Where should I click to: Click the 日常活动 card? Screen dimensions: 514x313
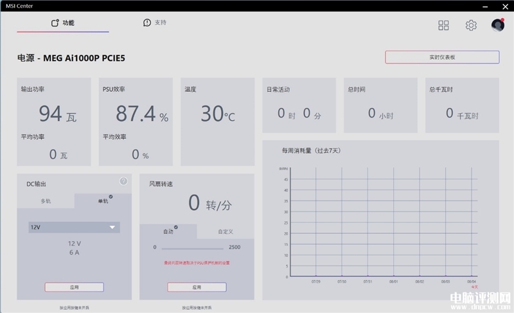click(299, 105)
